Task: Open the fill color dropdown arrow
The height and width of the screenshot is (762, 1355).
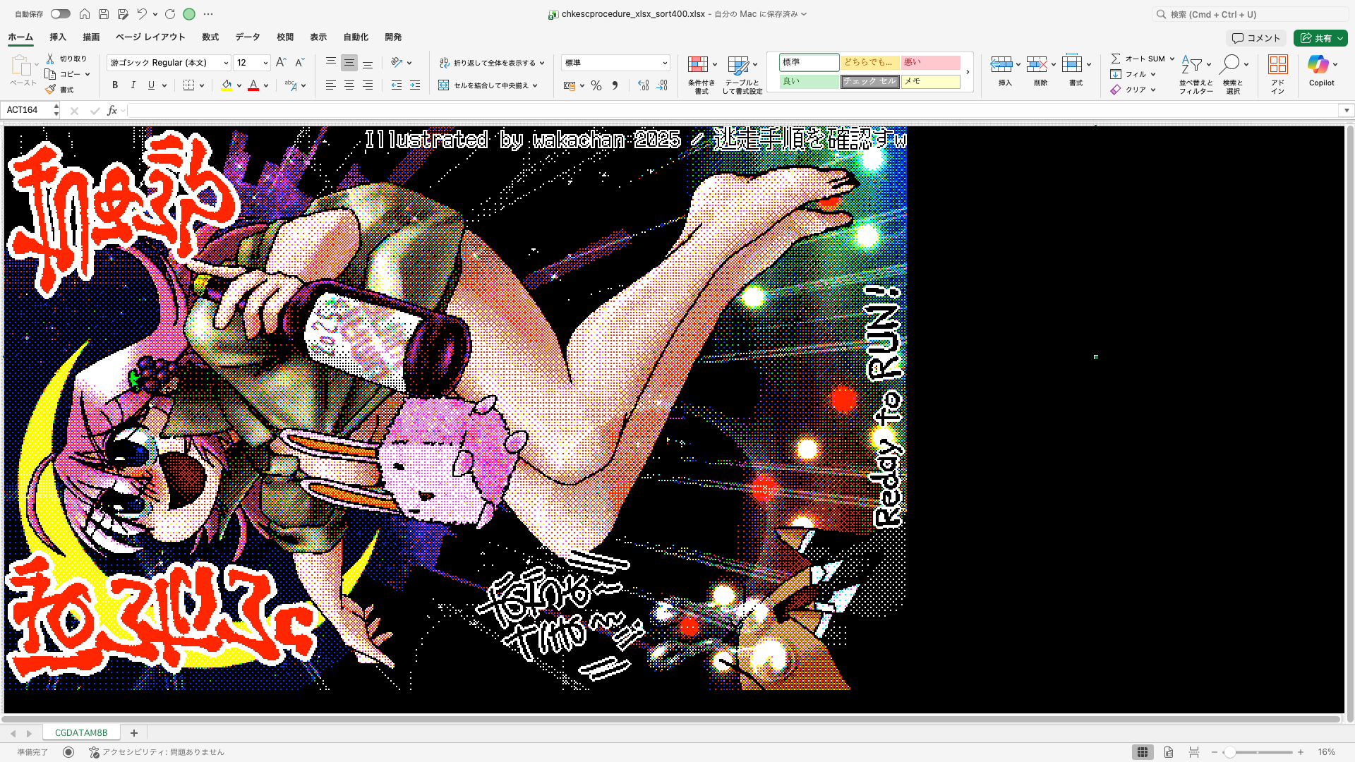Action: click(x=238, y=85)
